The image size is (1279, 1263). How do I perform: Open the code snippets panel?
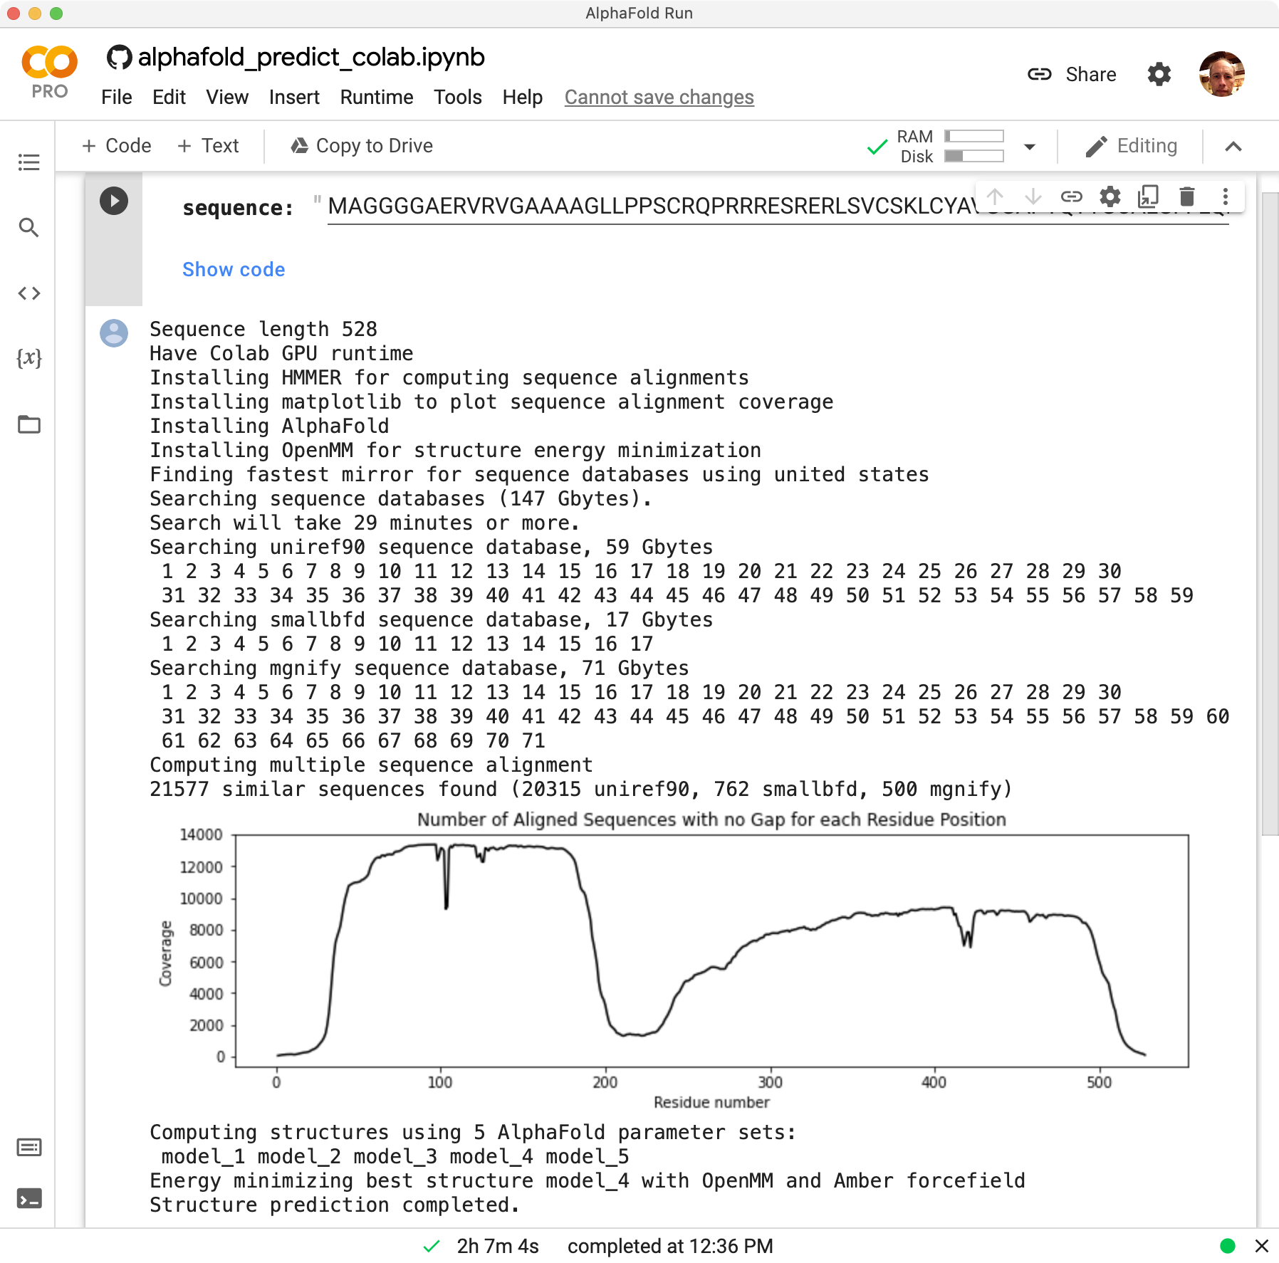pos(29,293)
